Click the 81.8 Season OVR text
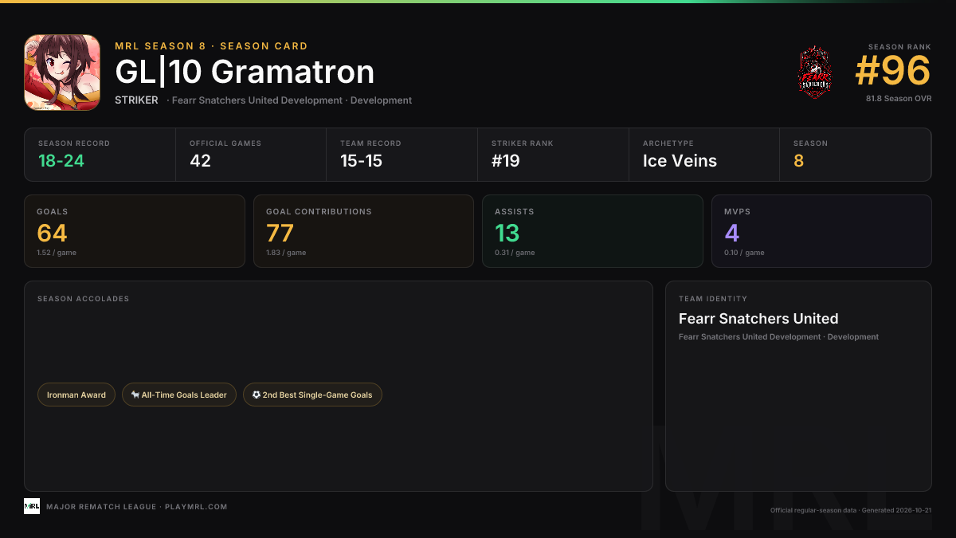Screen dimensions: 956x538 pyautogui.click(x=899, y=99)
